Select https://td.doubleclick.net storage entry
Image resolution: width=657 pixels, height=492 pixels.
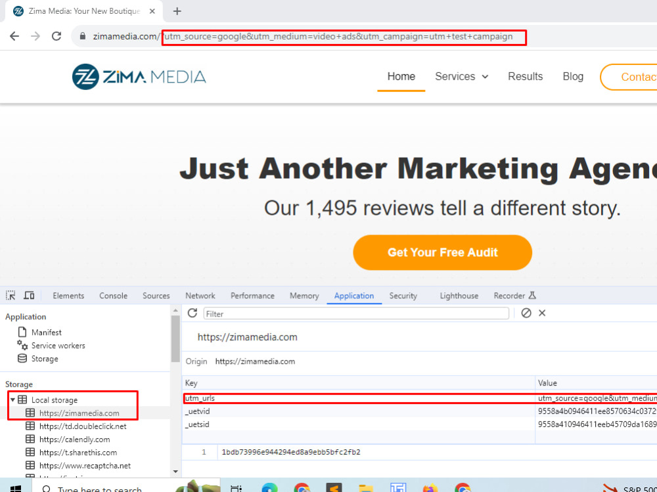coord(83,426)
